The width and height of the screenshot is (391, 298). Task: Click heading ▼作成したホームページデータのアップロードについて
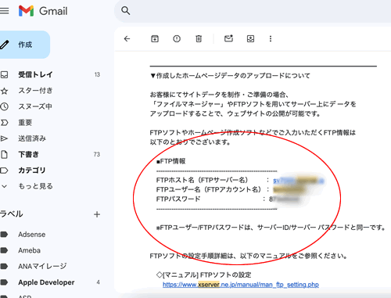[x=230, y=76]
